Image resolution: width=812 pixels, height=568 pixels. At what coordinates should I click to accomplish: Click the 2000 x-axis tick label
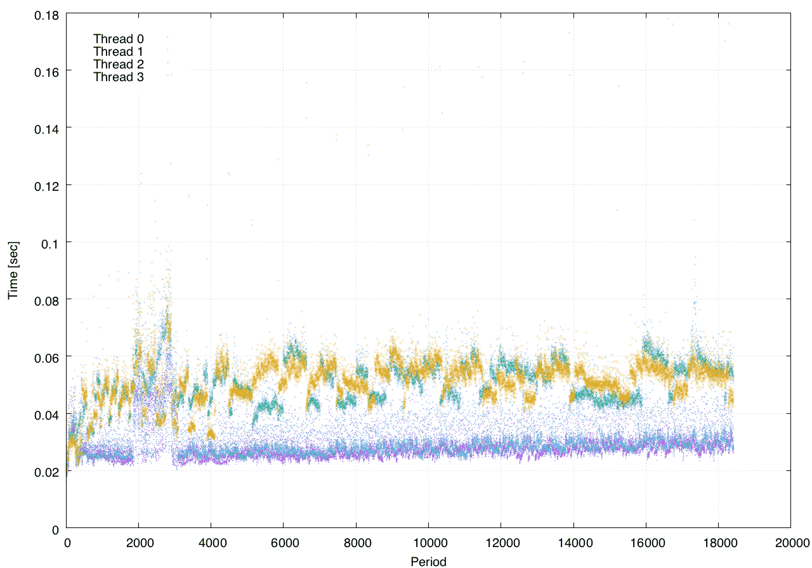coord(139,543)
